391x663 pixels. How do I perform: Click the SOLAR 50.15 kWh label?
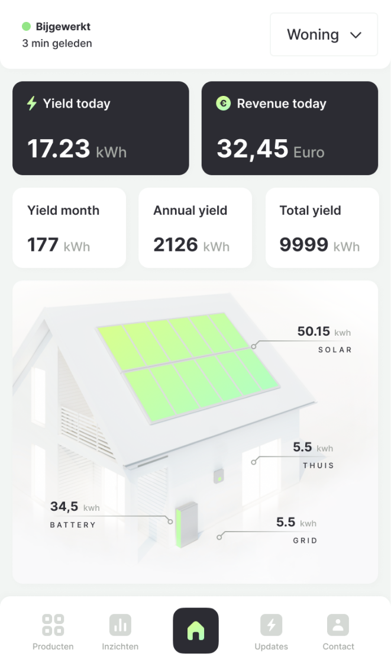click(x=324, y=339)
